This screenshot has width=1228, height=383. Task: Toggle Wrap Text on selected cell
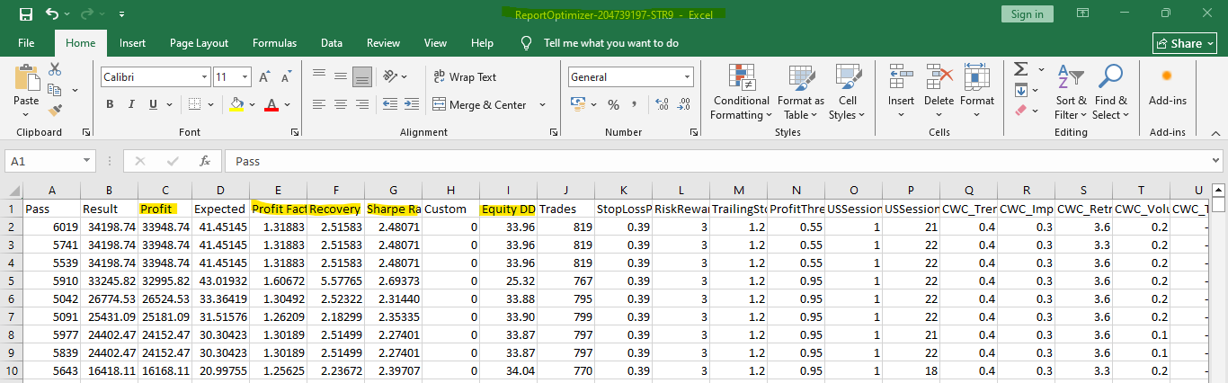(x=465, y=77)
